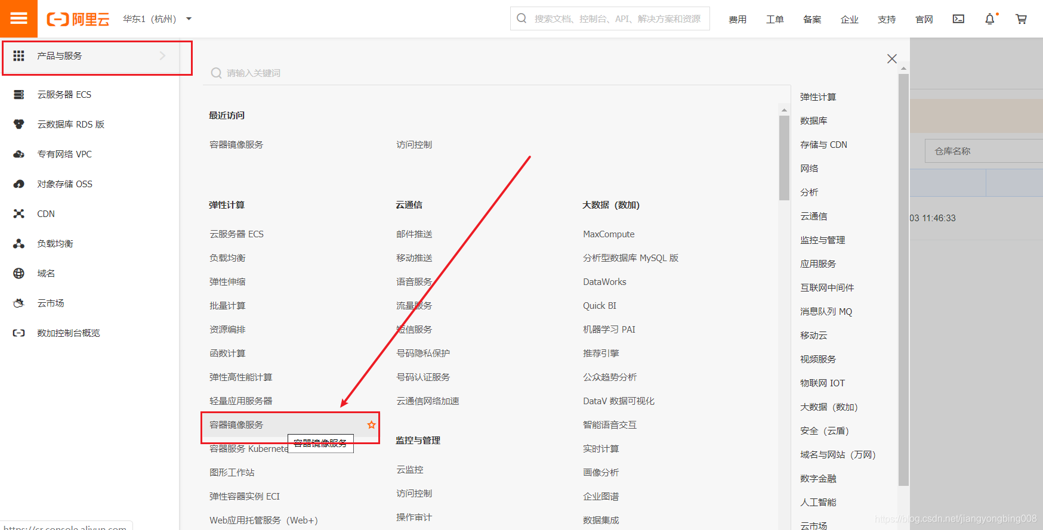The height and width of the screenshot is (530, 1043).
Task: Click the domain globe icon
Action: tap(19, 273)
